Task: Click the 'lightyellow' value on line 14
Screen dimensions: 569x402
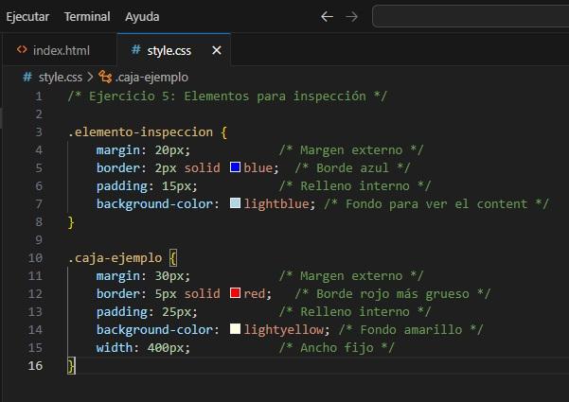Action: tap(283, 330)
